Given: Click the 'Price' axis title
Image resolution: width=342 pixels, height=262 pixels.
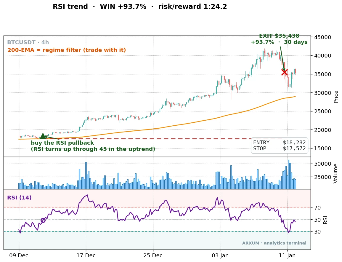Looking at the screenshot, I should pos(336,97).
